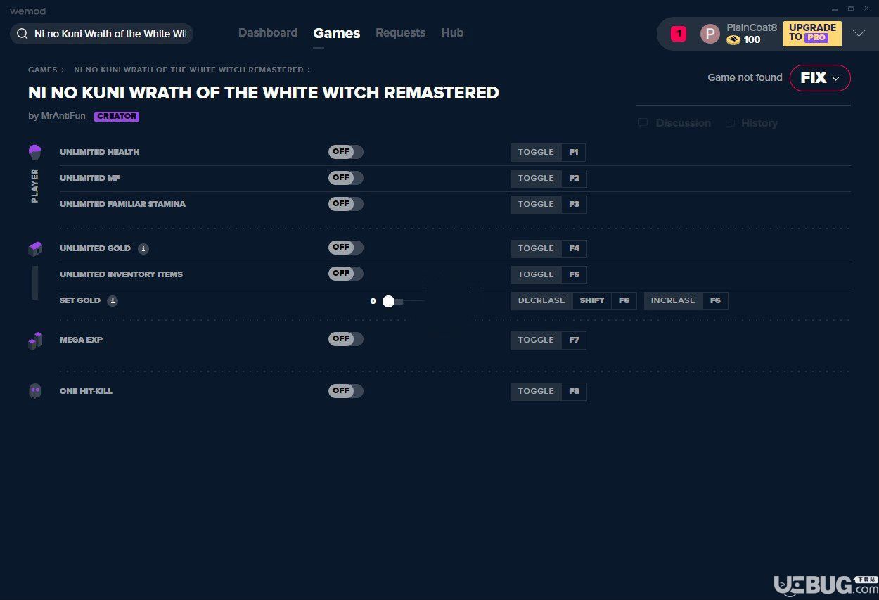Expand the FIX dropdown button

[x=820, y=78]
